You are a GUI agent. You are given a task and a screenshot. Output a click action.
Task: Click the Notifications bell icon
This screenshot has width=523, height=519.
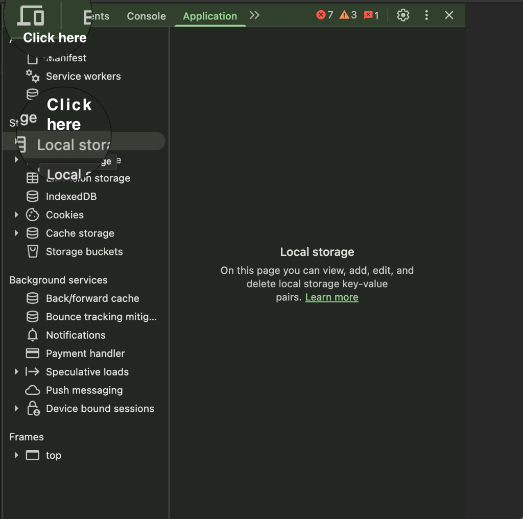pyautogui.click(x=32, y=335)
